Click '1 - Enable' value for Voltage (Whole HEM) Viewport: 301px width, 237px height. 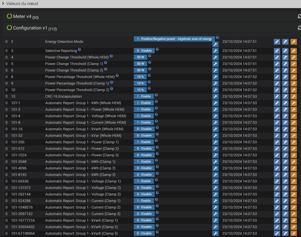pos(144,116)
